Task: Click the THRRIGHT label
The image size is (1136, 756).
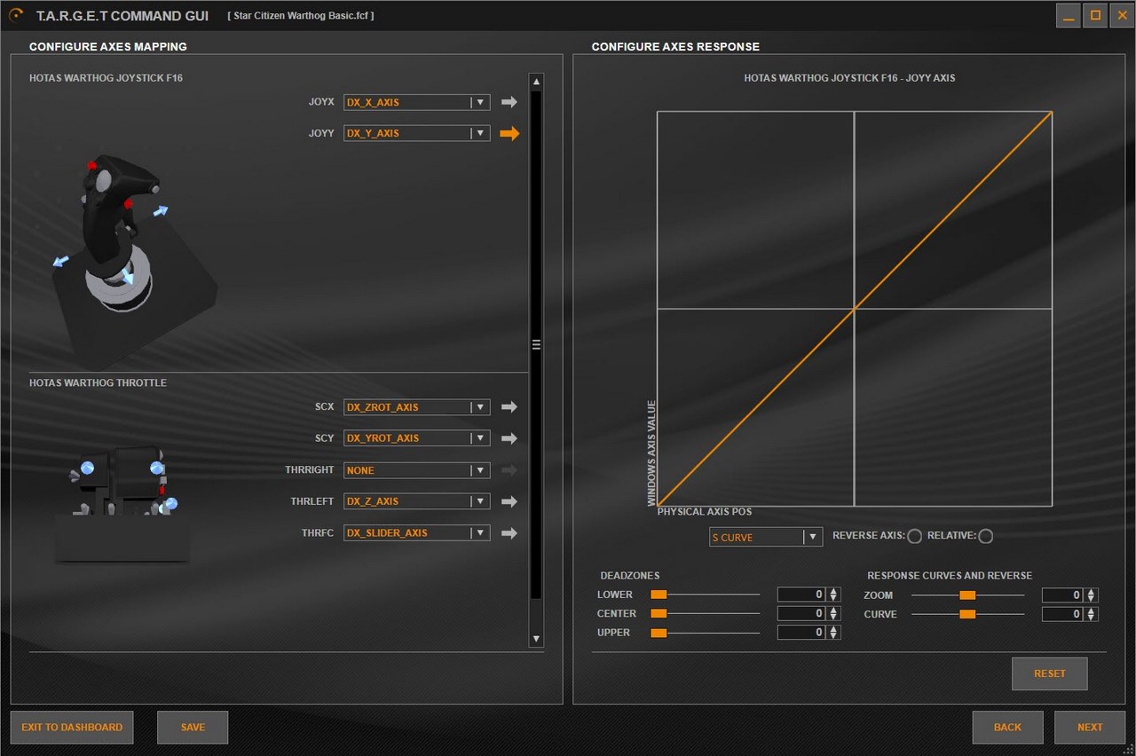Action: click(310, 470)
